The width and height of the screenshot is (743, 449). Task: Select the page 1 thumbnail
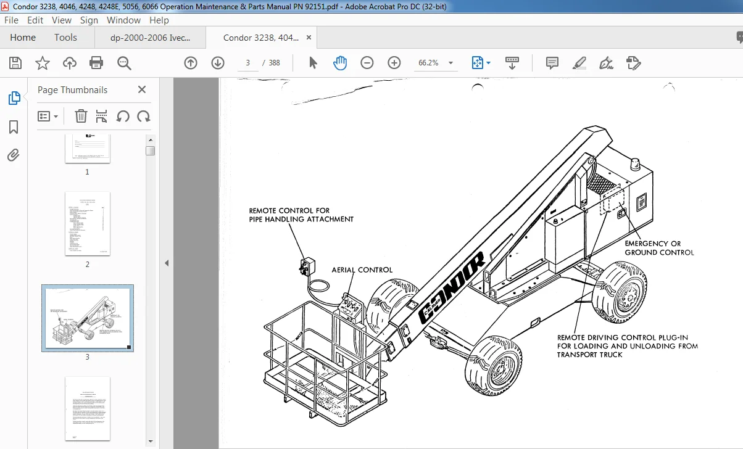[x=88, y=149]
